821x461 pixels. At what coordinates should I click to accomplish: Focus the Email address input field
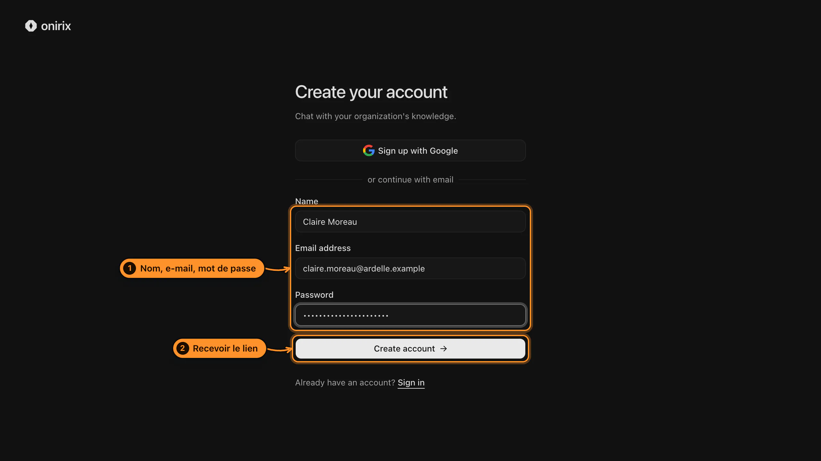410,268
